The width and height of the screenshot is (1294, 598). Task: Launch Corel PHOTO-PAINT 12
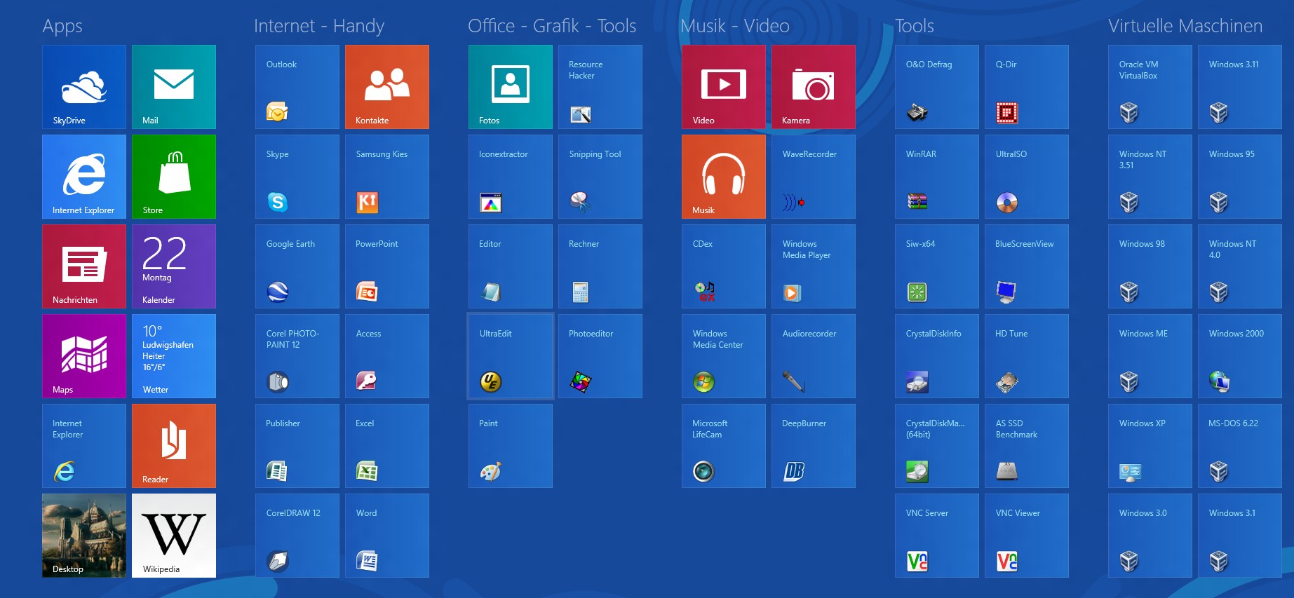297,356
